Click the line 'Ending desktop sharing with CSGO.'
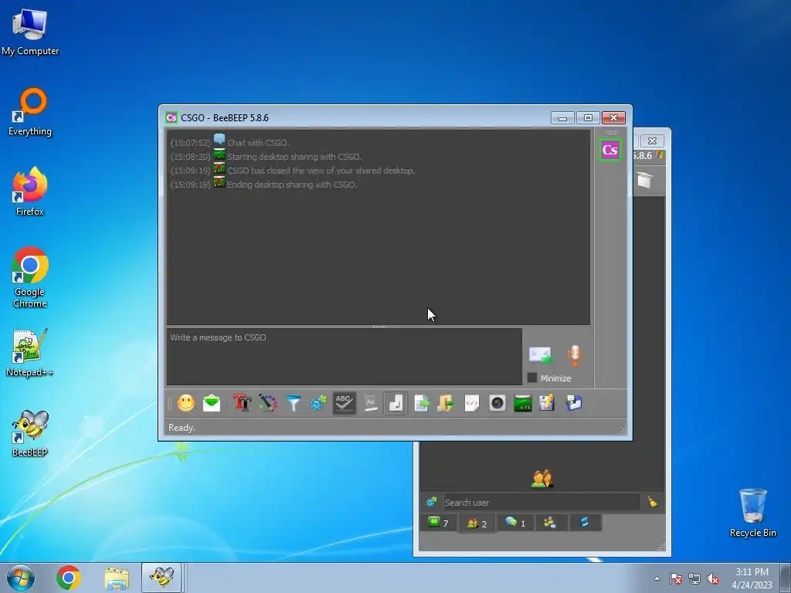 click(x=292, y=185)
